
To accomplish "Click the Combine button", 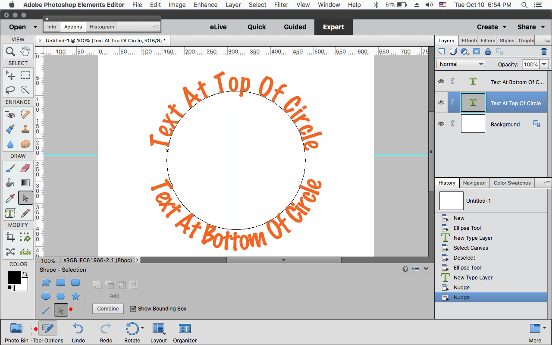I will (108, 309).
